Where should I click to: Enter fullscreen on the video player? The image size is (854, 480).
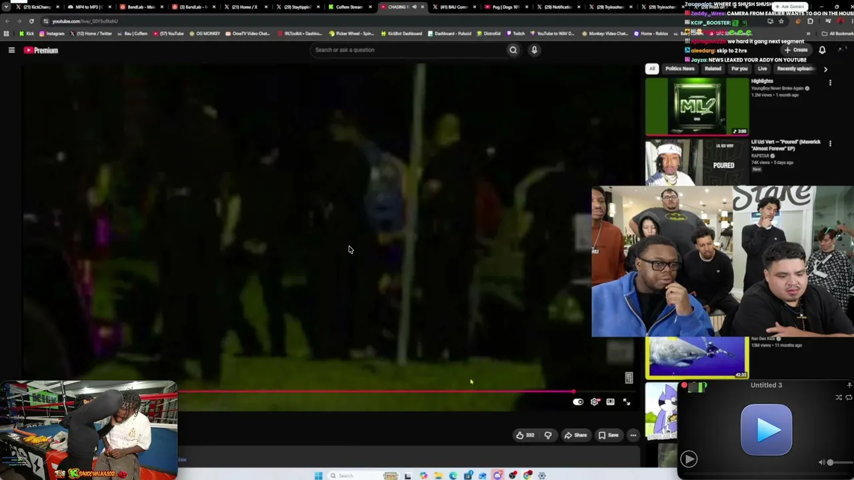tap(626, 402)
